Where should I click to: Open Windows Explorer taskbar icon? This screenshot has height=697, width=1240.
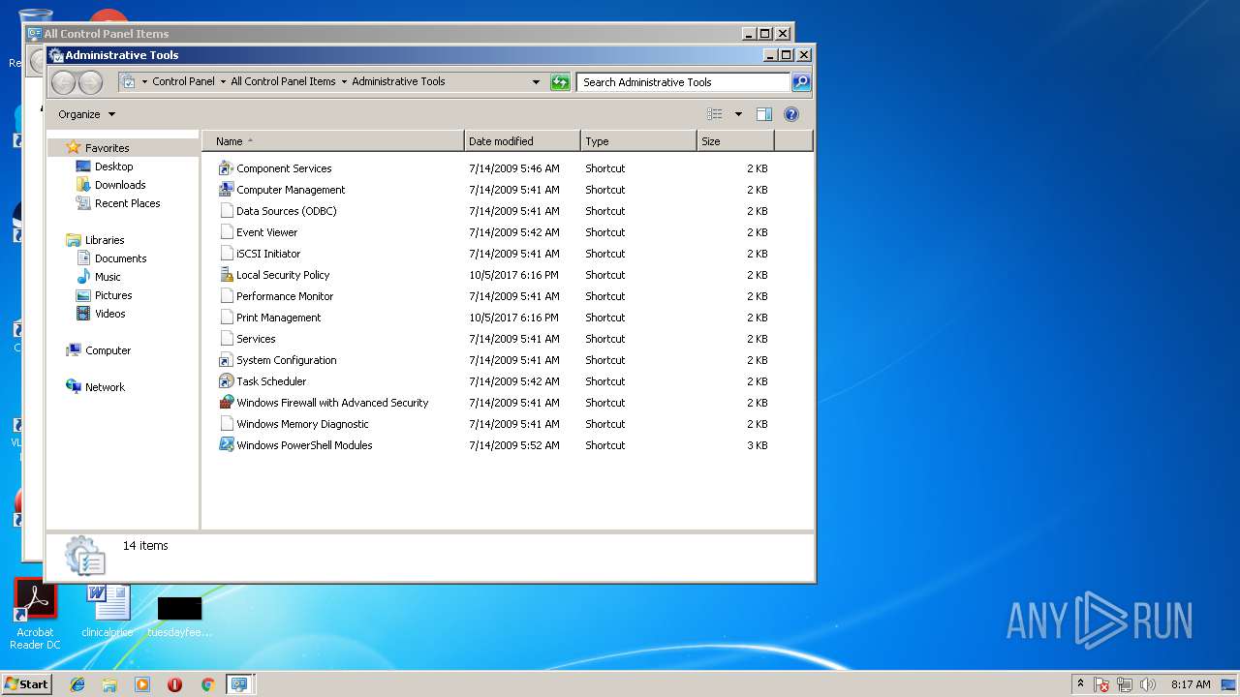coord(109,684)
